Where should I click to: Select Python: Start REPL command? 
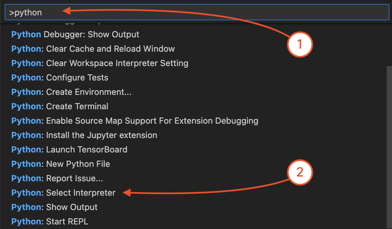(50, 221)
